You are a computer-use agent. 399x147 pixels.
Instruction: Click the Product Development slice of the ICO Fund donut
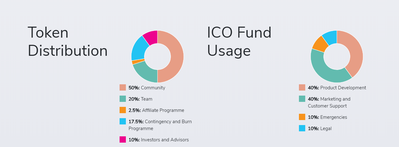[x=355, y=50]
